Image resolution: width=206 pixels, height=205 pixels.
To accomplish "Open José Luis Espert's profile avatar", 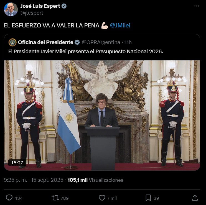I will coord(11,9).
